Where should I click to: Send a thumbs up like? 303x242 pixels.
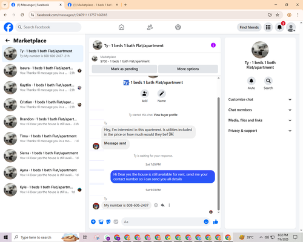click(216, 222)
